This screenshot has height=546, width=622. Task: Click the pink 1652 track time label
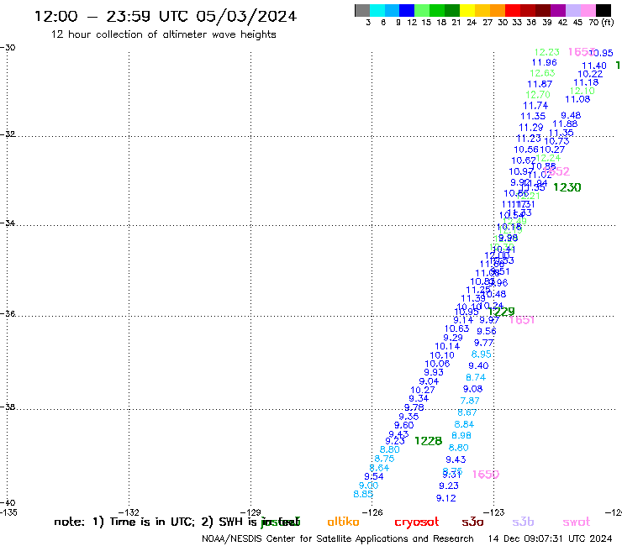556,171
